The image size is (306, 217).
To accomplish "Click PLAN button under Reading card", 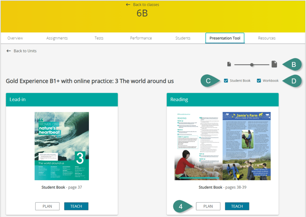I will coord(208,206).
